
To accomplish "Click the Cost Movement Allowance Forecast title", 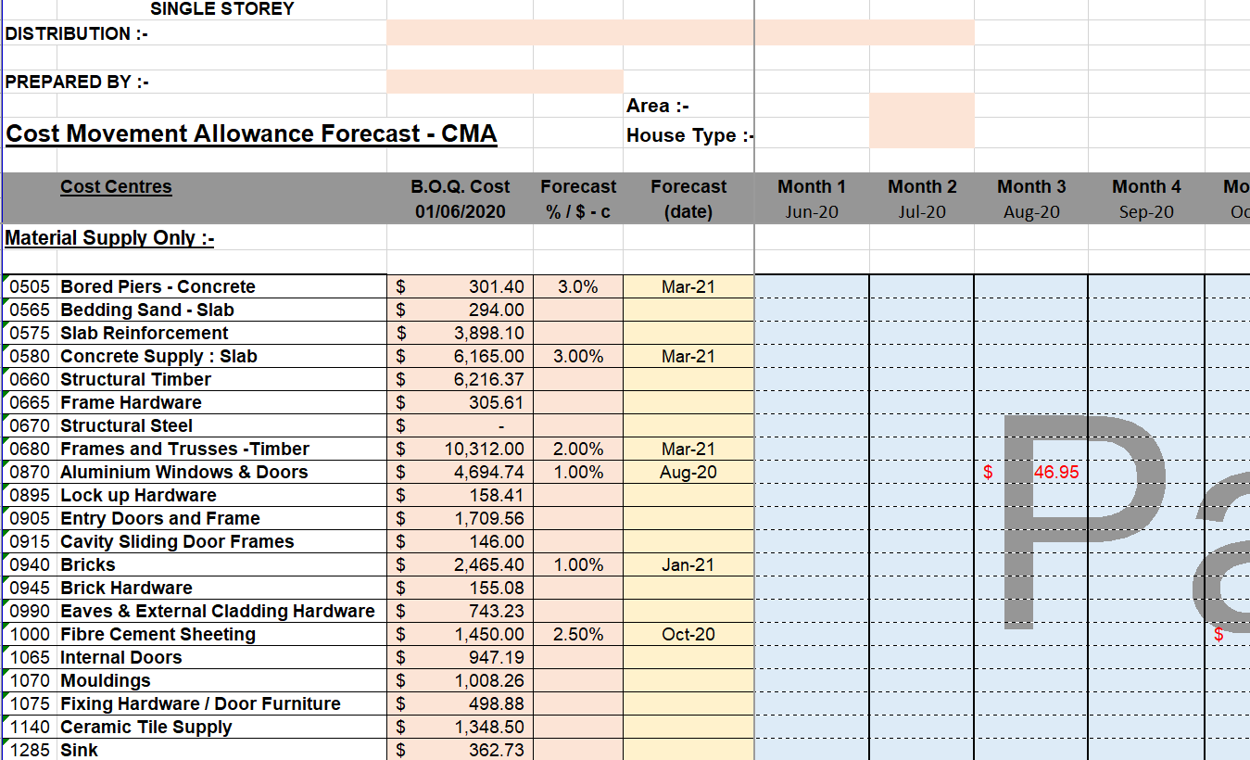I will tap(251, 134).
